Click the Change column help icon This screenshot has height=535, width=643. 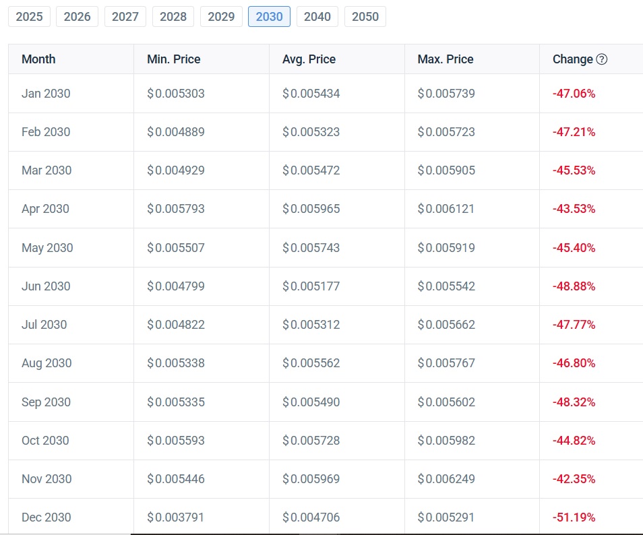pyautogui.click(x=603, y=59)
